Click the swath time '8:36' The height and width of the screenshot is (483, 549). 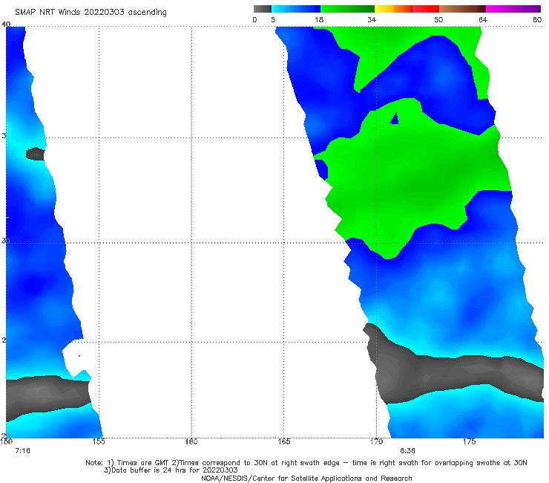tap(407, 451)
